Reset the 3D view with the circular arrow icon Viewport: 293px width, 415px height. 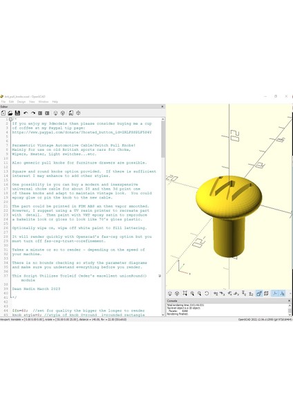tap(207, 293)
